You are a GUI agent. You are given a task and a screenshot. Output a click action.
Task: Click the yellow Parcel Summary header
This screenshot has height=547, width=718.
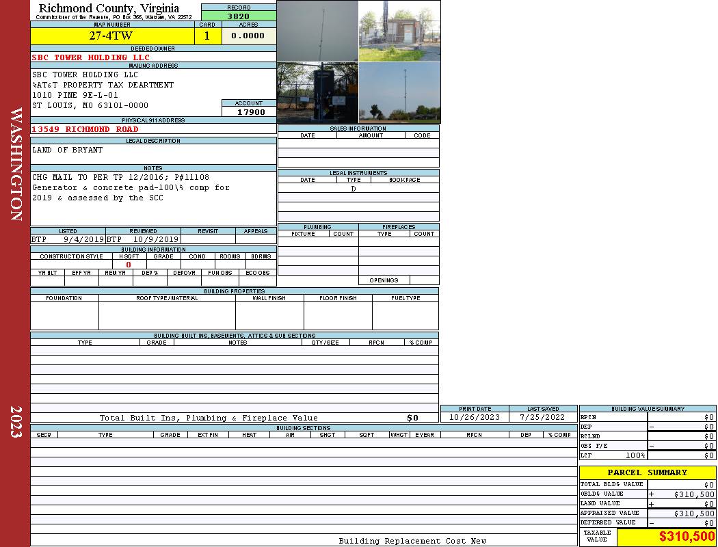tap(647, 472)
